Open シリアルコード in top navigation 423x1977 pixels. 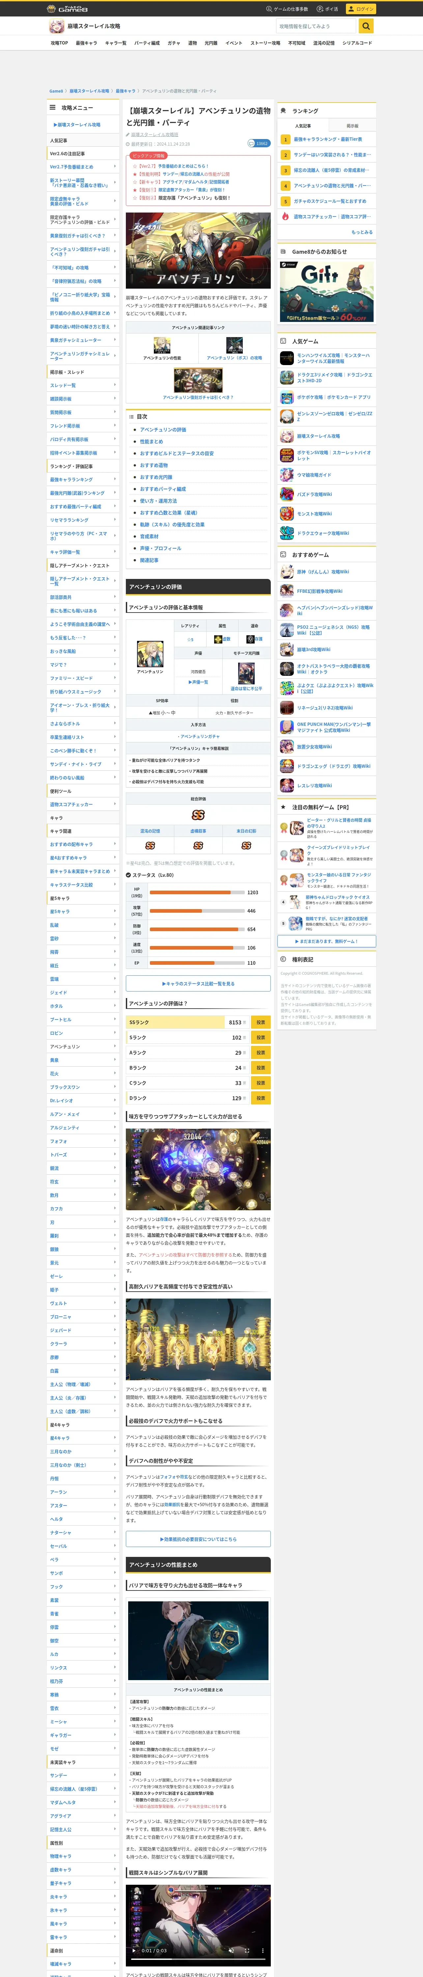coord(357,43)
